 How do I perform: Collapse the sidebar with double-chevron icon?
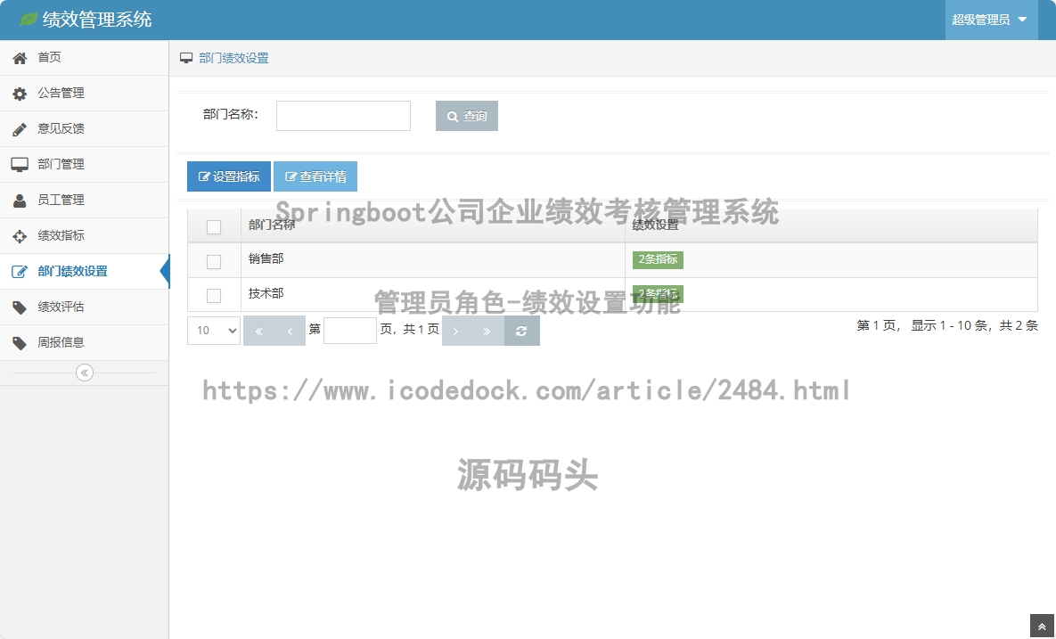pos(84,373)
